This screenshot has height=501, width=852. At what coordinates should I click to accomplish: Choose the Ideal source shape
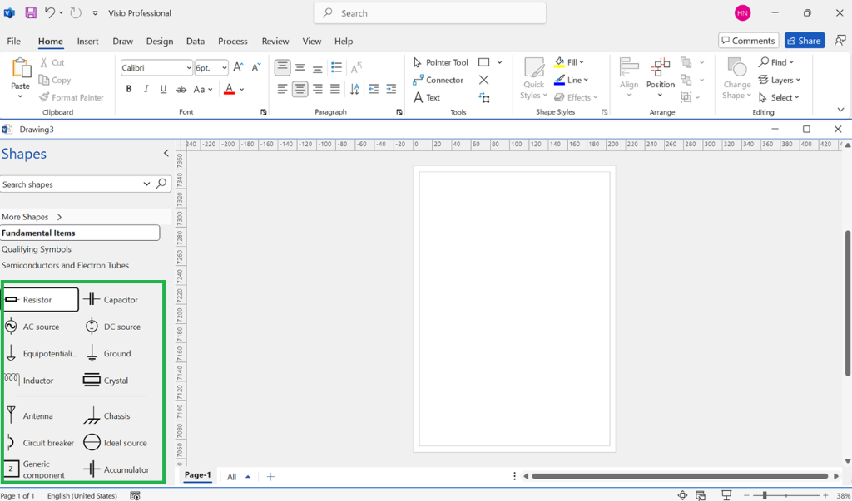(x=115, y=443)
